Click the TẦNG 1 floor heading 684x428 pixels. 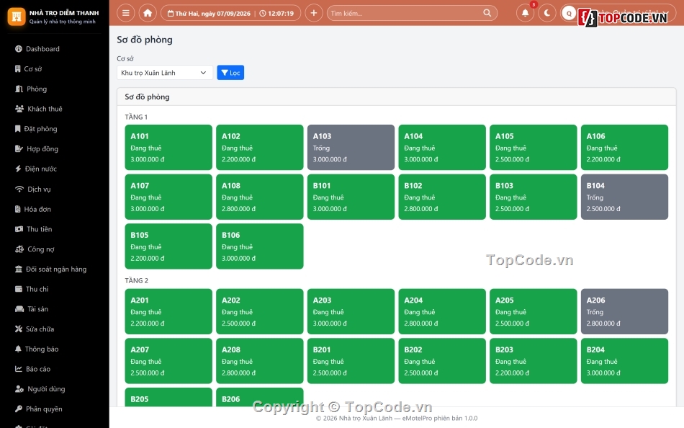[x=136, y=117]
